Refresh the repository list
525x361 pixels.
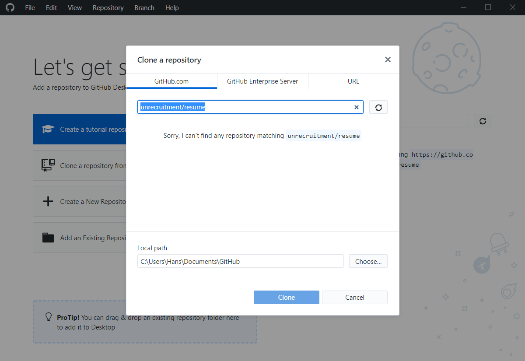[x=378, y=107]
